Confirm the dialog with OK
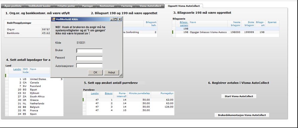The height and width of the screenshot is (128, 298). point(96,73)
